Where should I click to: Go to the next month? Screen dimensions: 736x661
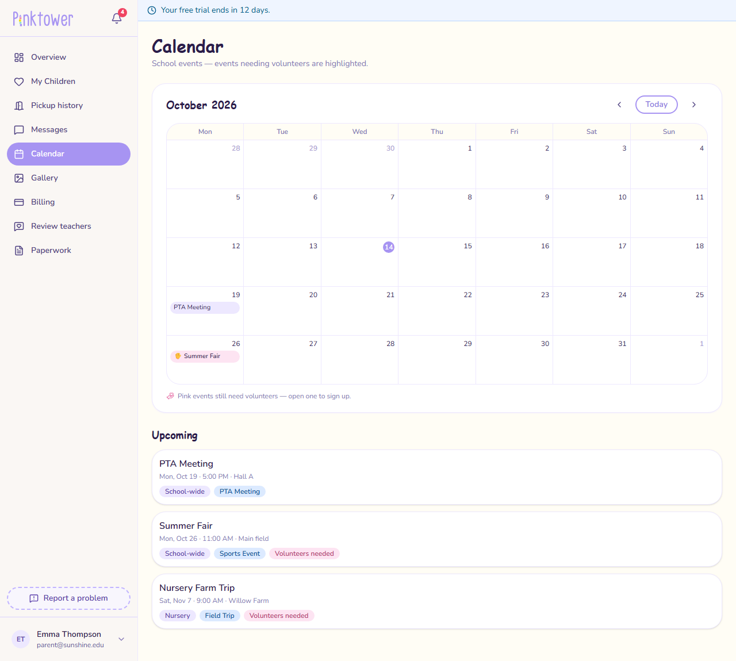[694, 105]
